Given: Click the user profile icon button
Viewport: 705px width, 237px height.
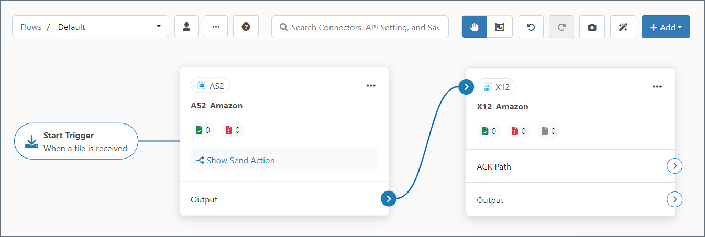Looking at the screenshot, I should coord(186,27).
